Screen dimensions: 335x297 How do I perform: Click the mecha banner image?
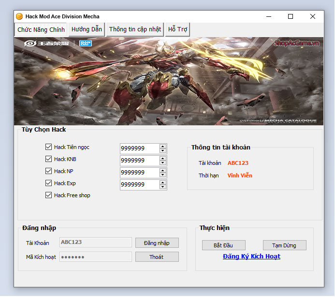(x=169, y=81)
